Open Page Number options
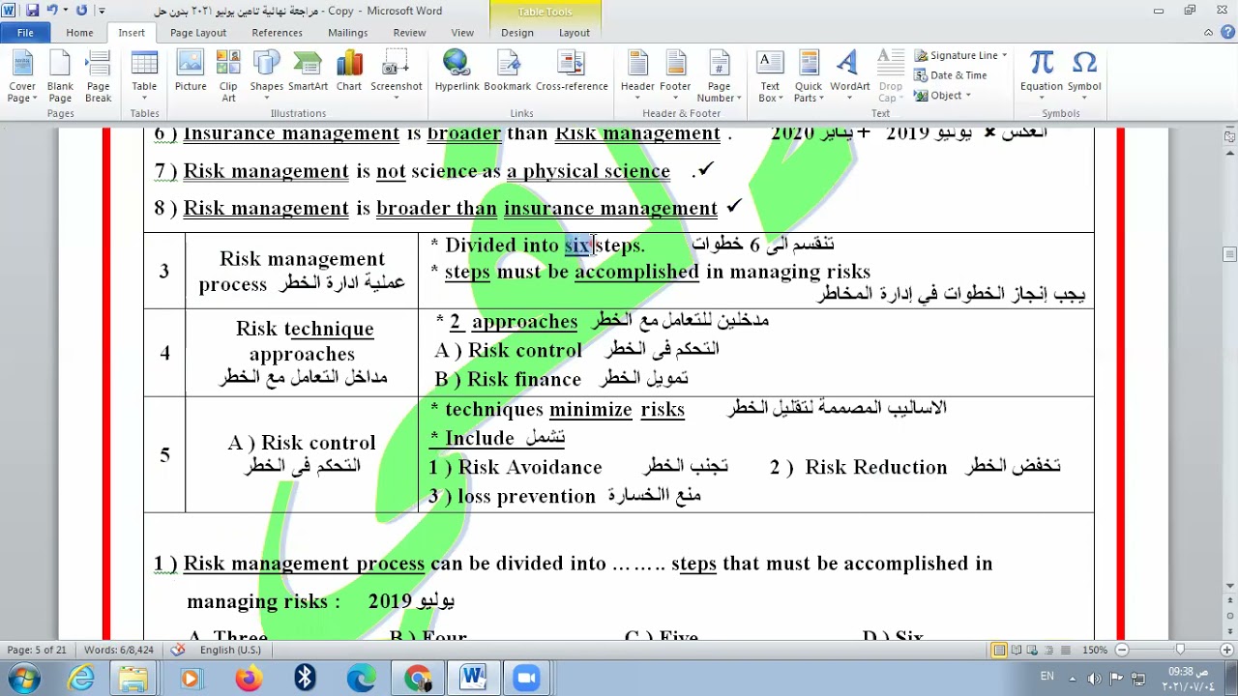 click(x=719, y=77)
